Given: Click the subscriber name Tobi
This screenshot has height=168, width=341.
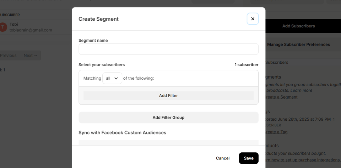Looking at the screenshot, I should (14, 24).
